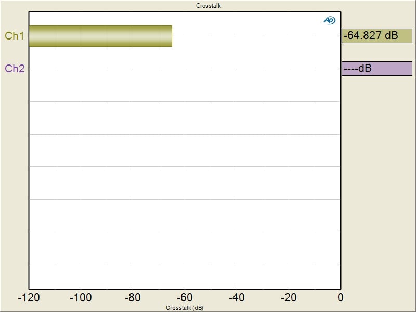This screenshot has width=416, height=312.
Task: Click the olive Ch1 crosstalk bar
Action: (100, 36)
